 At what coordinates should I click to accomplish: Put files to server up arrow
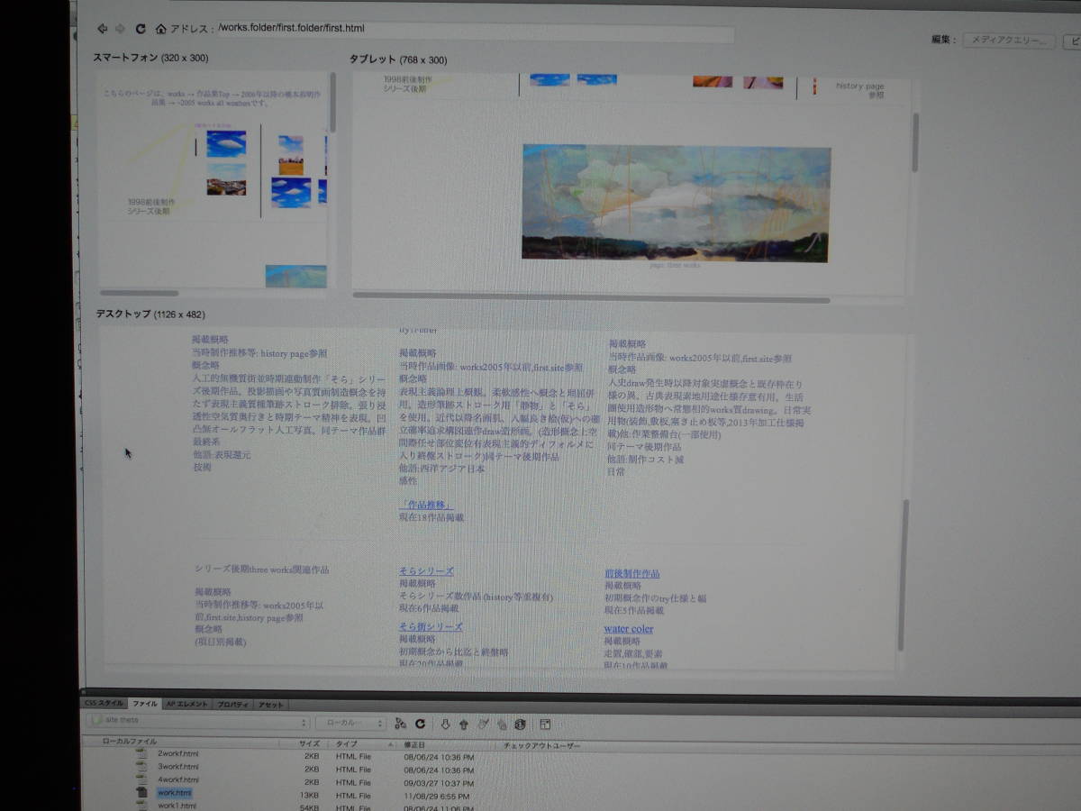(x=463, y=724)
